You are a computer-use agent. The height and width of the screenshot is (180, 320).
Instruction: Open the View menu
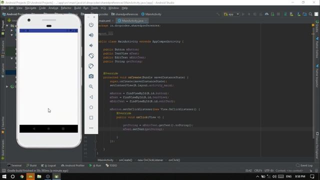coord(19,8)
